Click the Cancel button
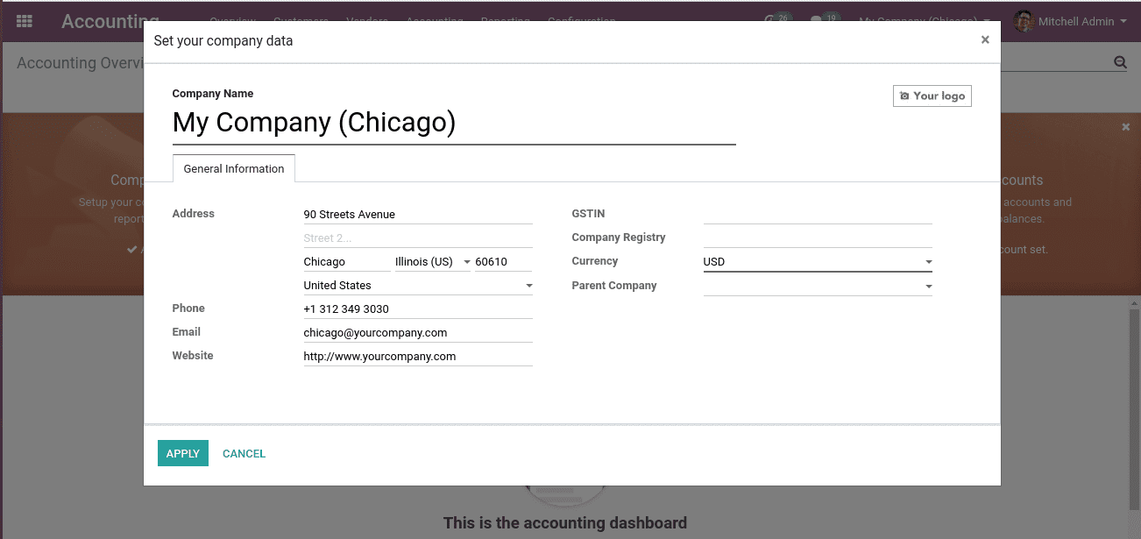The height and width of the screenshot is (539, 1141). click(x=244, y=453)
